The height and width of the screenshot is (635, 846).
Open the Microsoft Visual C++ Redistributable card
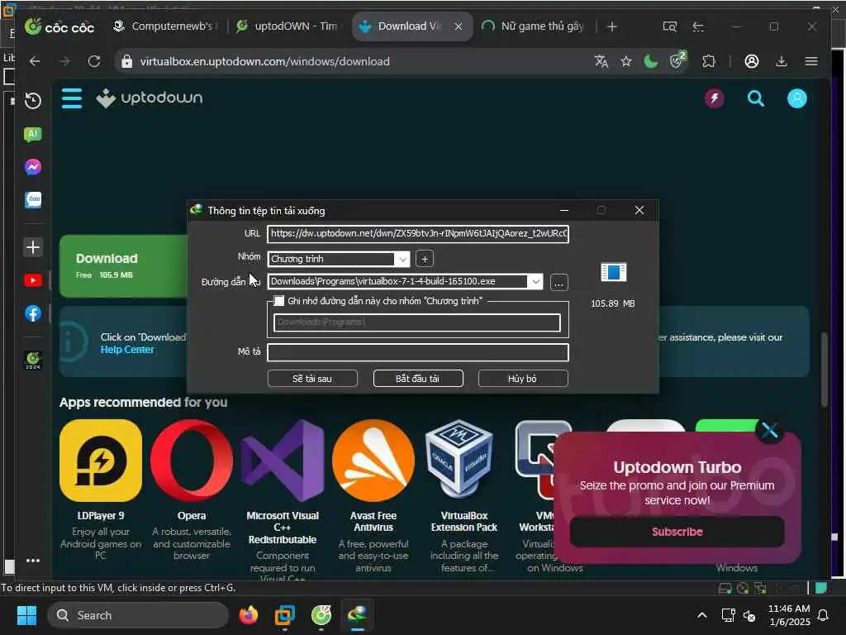[283, 499]
